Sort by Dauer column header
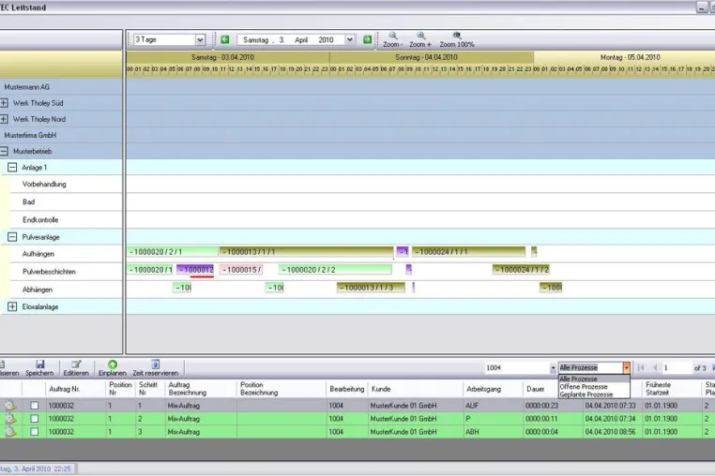 click(540, 389)
